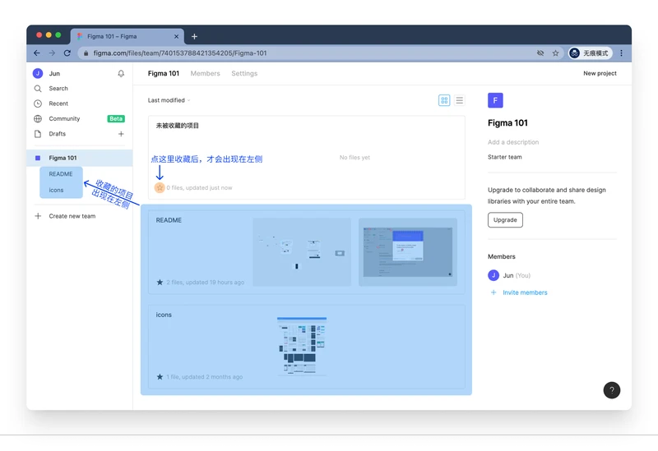Click the Figma 101 team F avatar
The width and height of the screenshot is (658, 451).
495,100
